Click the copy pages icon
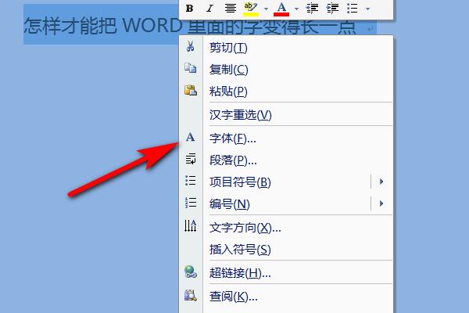 pos(190,68)
